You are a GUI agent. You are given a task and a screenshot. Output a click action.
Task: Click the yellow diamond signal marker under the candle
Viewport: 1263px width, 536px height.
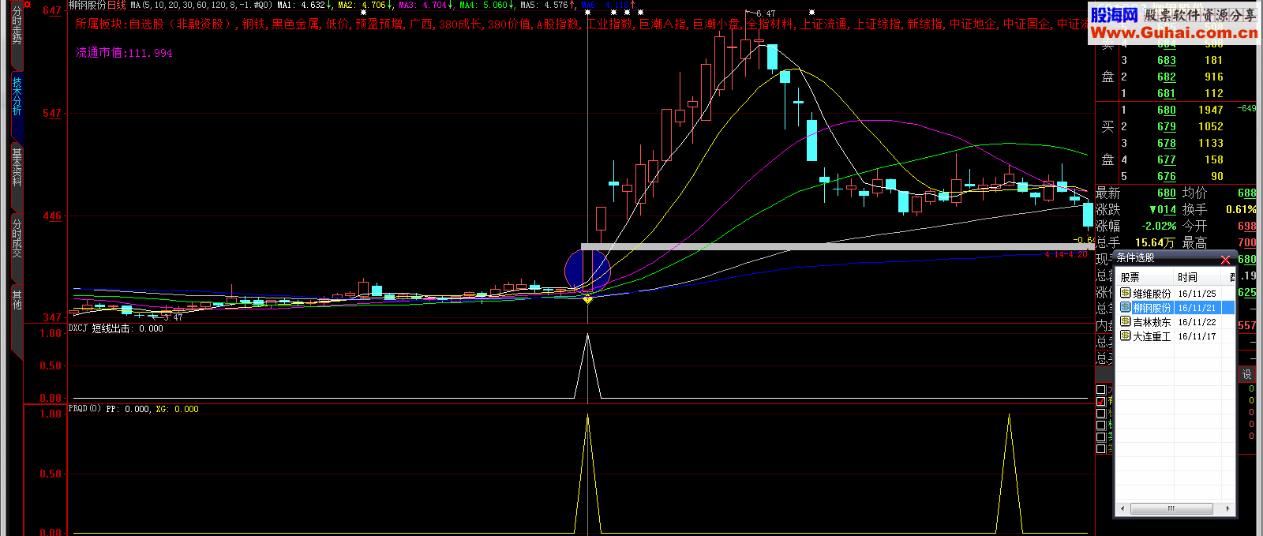coord(587,299)
